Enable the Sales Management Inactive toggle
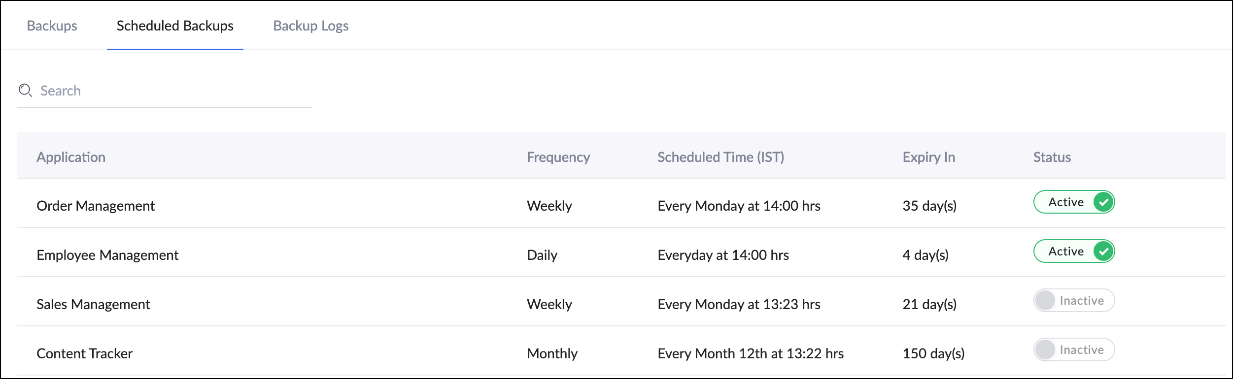 [1073, 301]
